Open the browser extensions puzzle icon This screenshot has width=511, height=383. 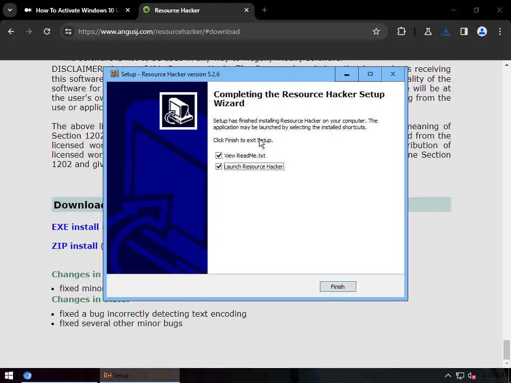point(402,31)
